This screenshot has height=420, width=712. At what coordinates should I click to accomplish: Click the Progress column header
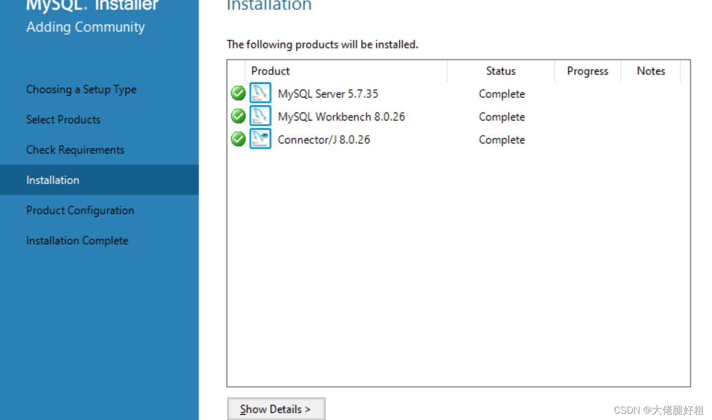(x=588, y=71)
